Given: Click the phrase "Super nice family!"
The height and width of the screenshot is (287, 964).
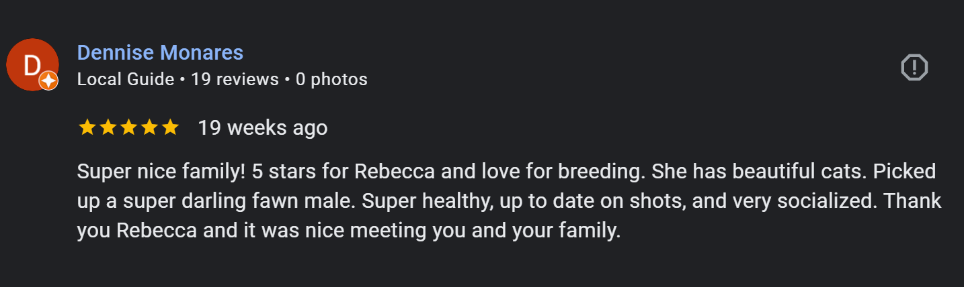Looking at the screenshot, I should point(161,172).
